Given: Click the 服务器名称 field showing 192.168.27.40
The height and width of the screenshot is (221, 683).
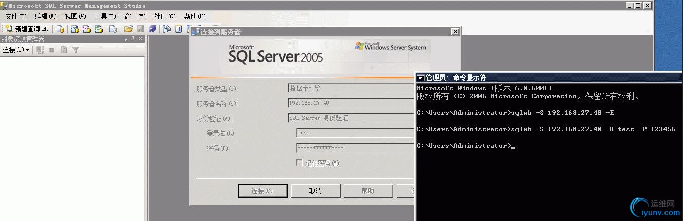Looking at the screenshot, I should tap(352, 103).
